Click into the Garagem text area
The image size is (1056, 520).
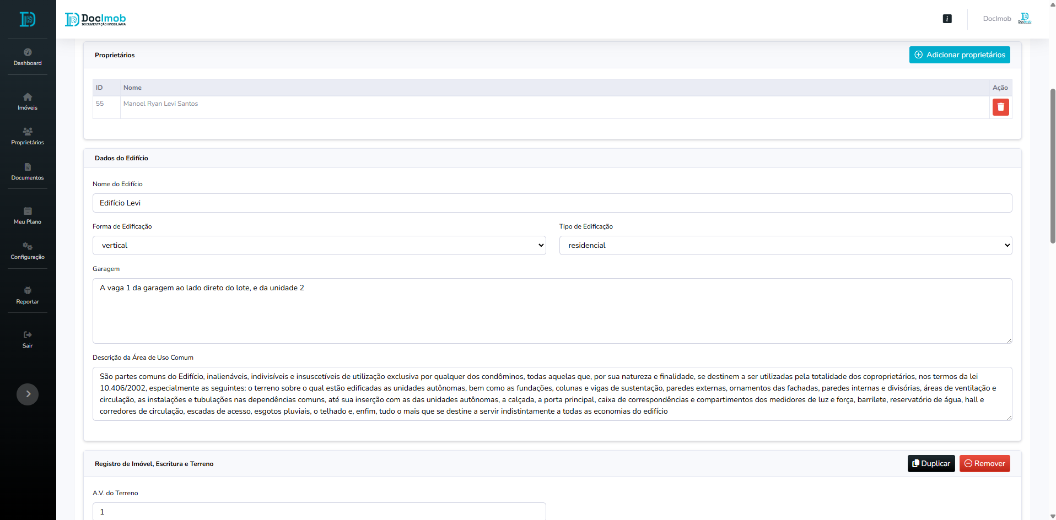point(552,311)
